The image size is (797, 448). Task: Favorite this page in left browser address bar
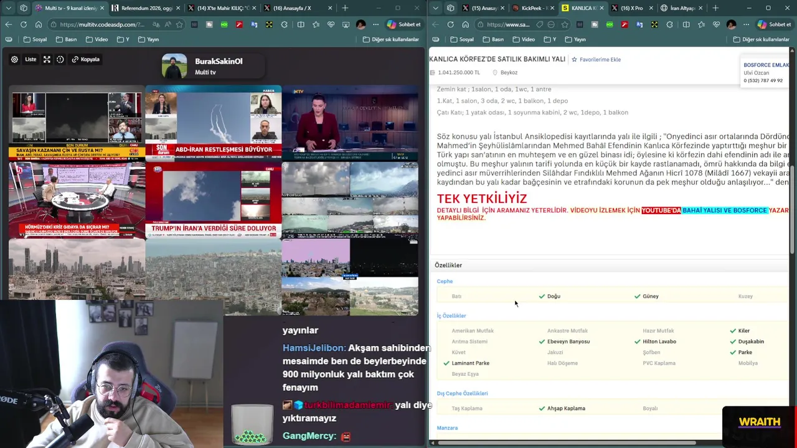point(180,24)
